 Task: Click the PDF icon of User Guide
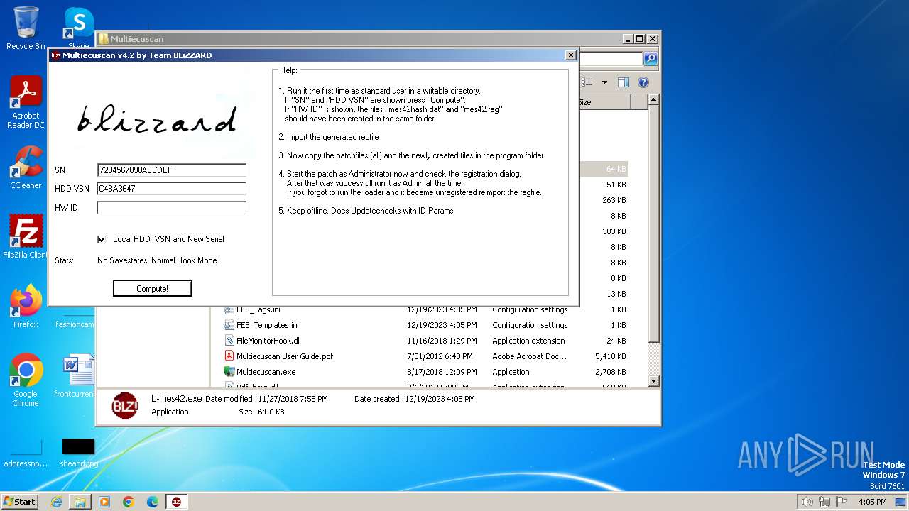tap(229, 356)
